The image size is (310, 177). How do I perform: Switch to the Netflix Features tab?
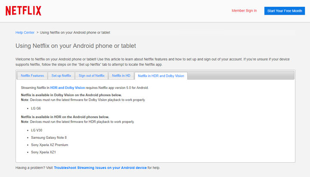pyautogui.click(x=32, y=76)
